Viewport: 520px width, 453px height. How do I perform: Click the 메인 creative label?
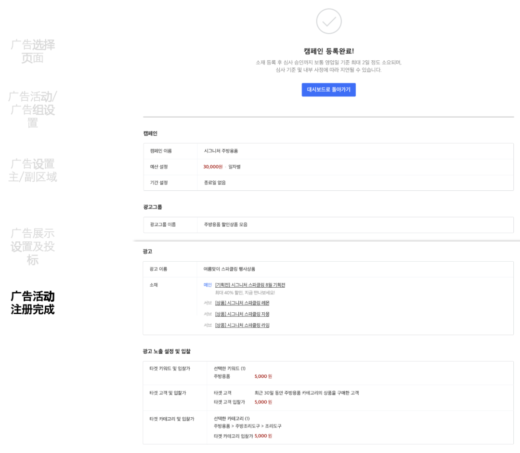pos(208,285)
